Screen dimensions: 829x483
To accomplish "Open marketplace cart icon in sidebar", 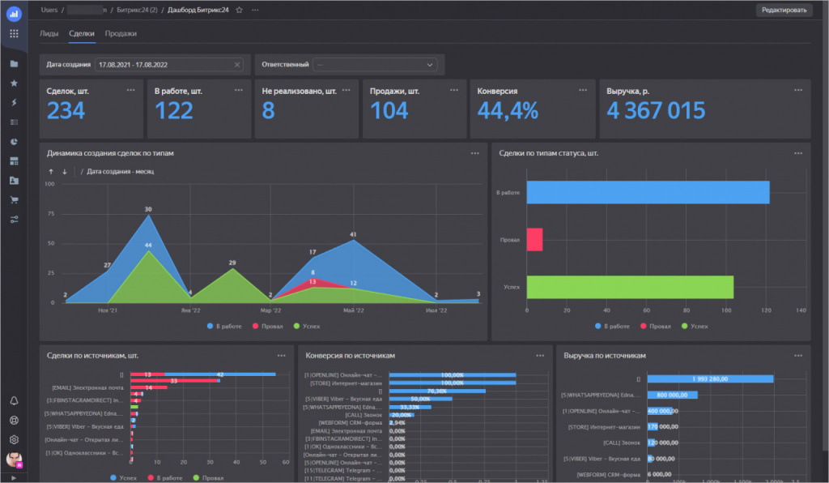I will [x=15, y=200].
